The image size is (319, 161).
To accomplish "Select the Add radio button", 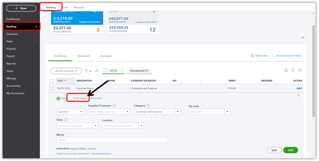I will click(x=58, y=99).
